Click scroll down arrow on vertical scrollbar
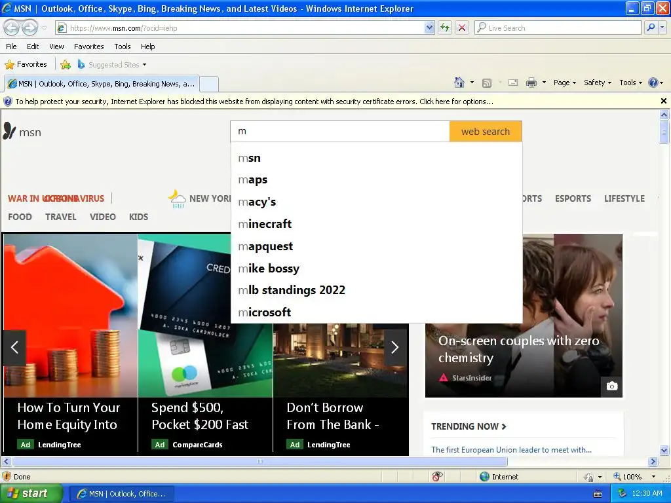The image size is (671, 503). click(x=664, y=450)
